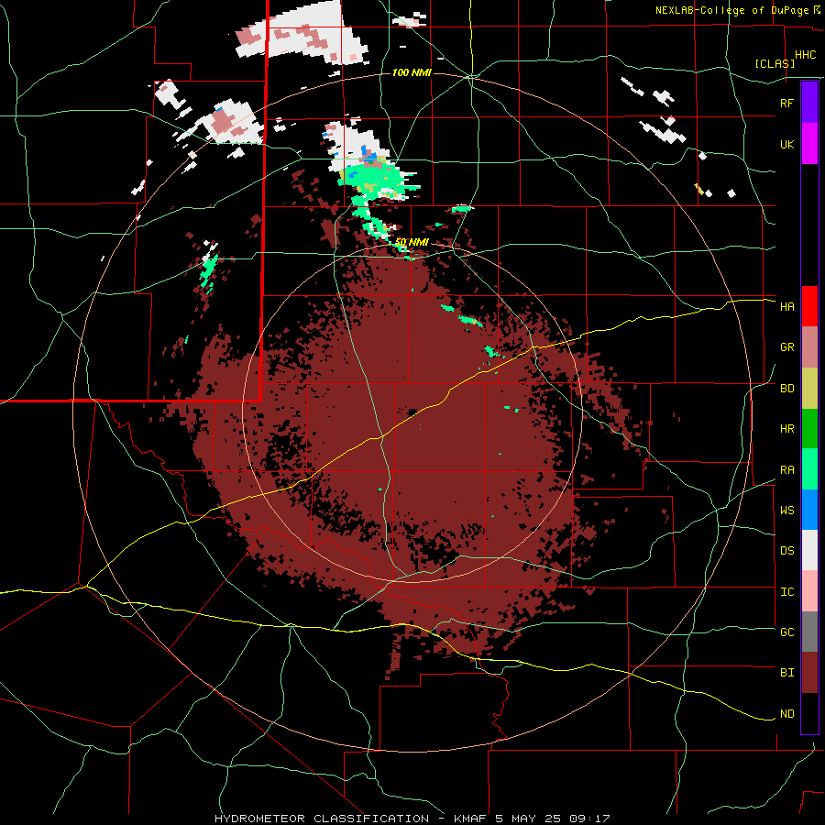
Task: Click the "HA" legend label
Action: pos(786,307)
